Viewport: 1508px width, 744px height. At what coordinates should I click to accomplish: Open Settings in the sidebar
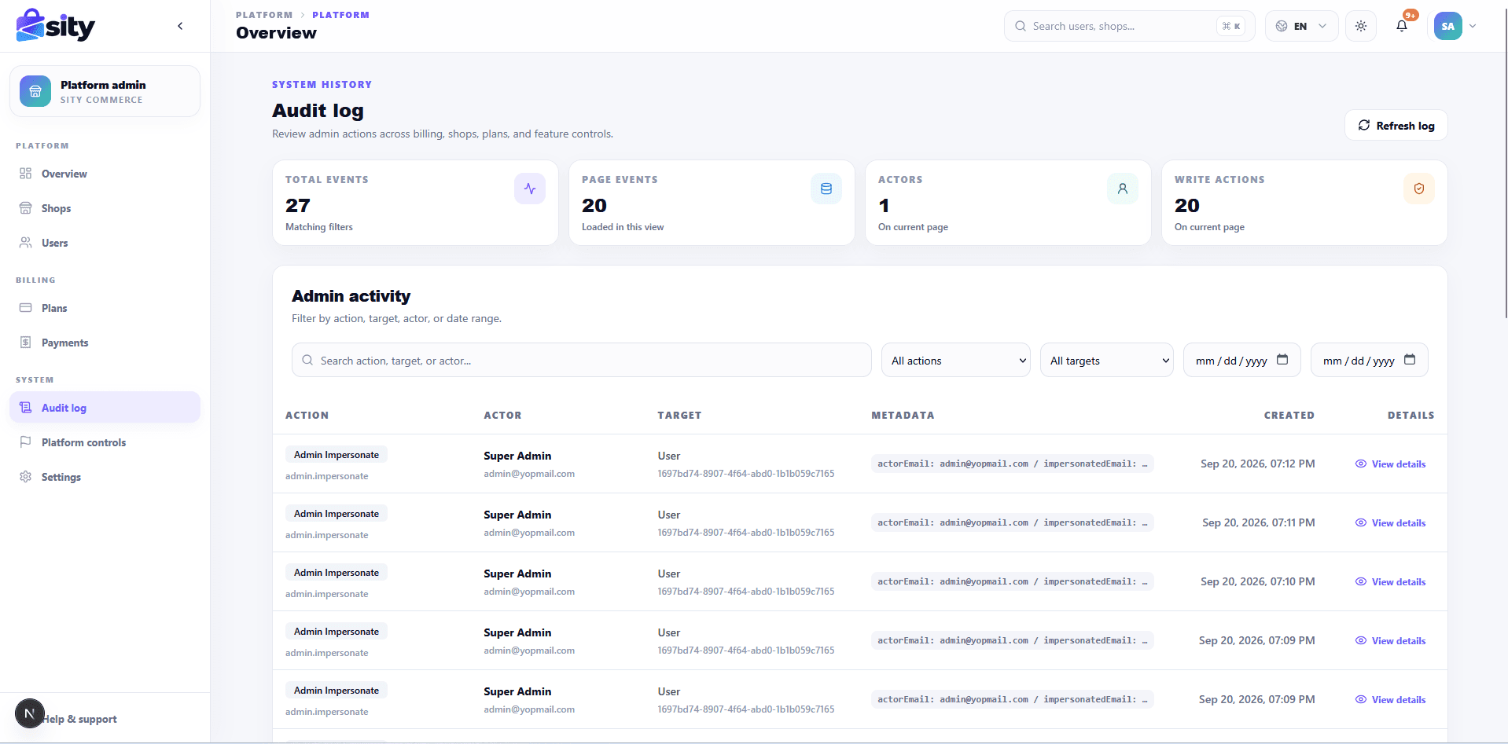(x=105, y=477)
